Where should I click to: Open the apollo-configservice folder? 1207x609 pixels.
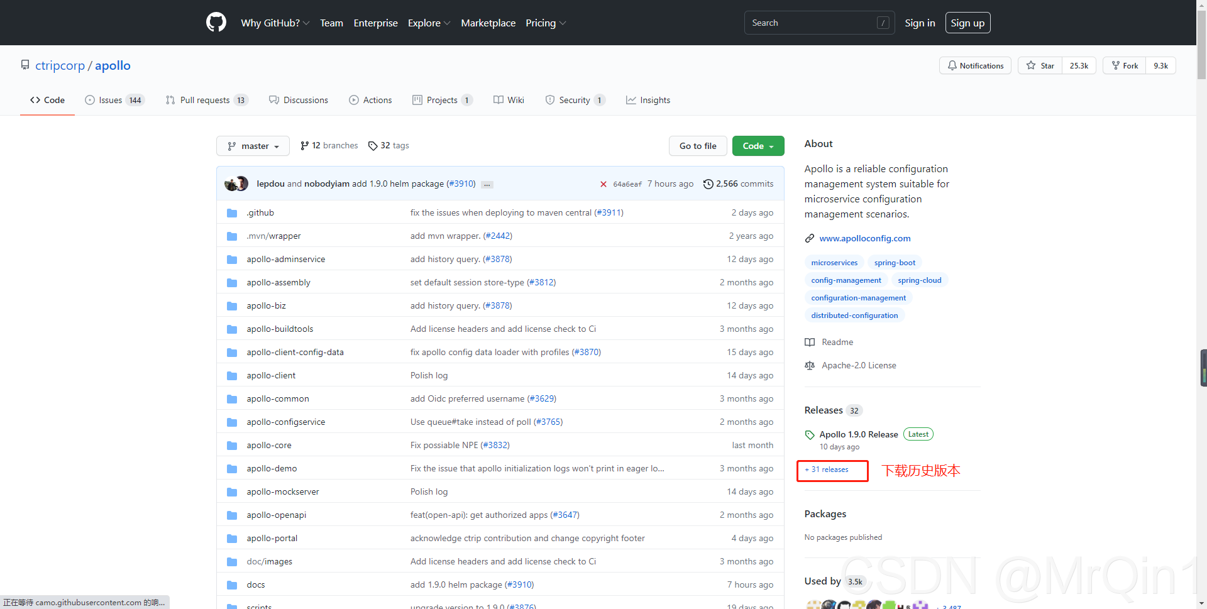click(285, 422)
